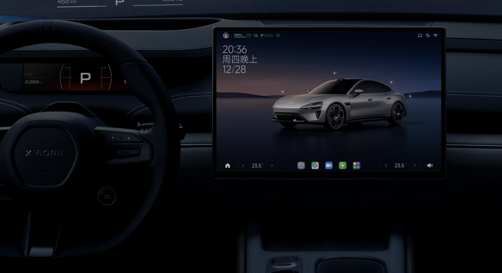This screenshot has width=502, height=273.
Task: Launch the video call app
Action: [329, 166]
